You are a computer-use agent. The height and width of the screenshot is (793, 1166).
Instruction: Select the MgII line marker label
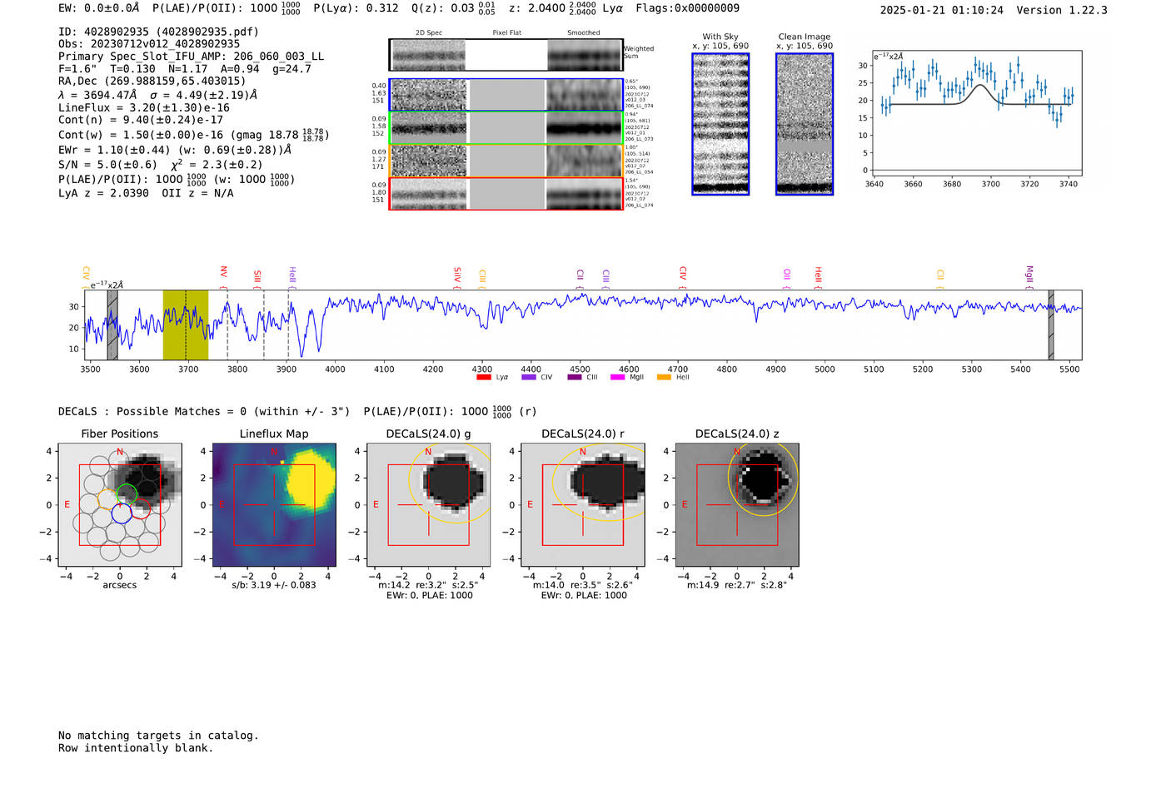(1029, 275)
